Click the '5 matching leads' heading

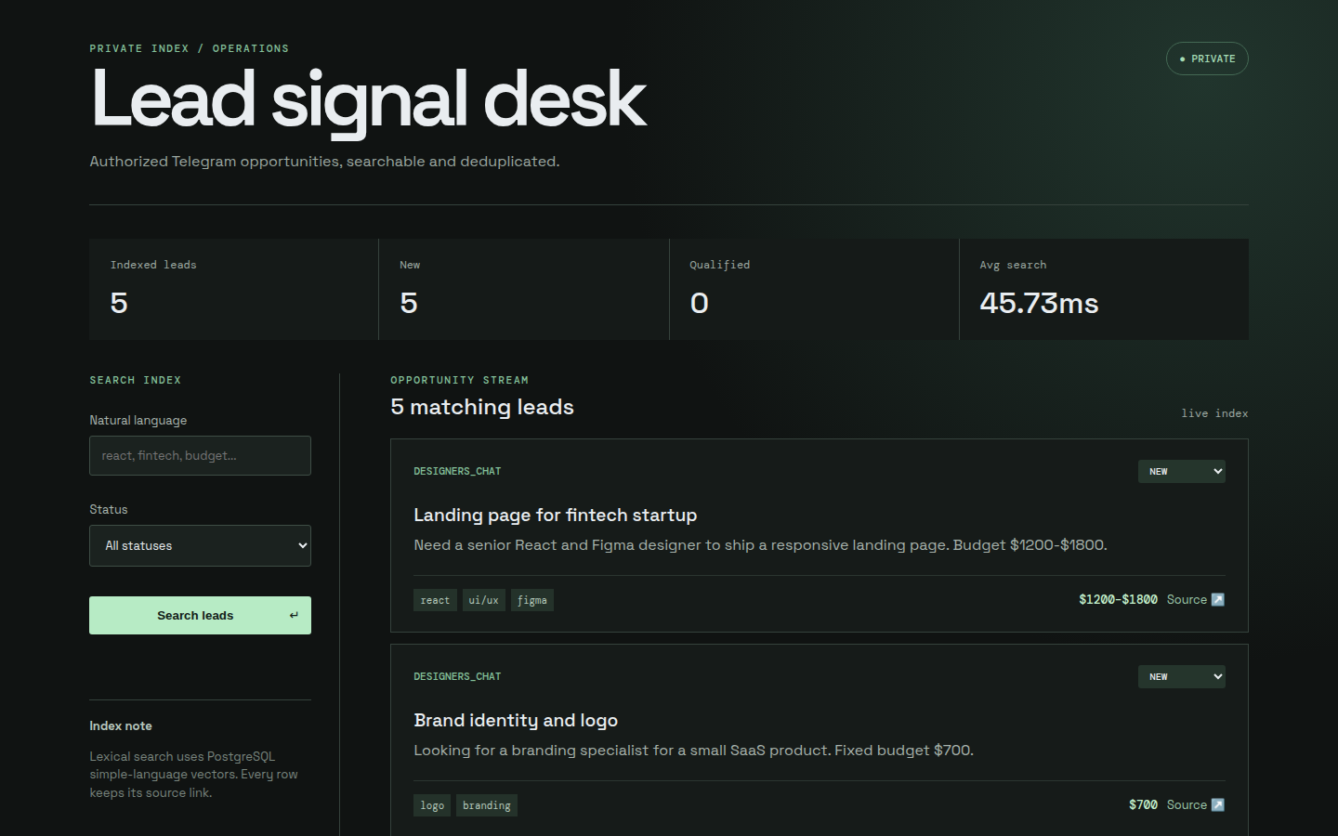click(x=482, y=407)
